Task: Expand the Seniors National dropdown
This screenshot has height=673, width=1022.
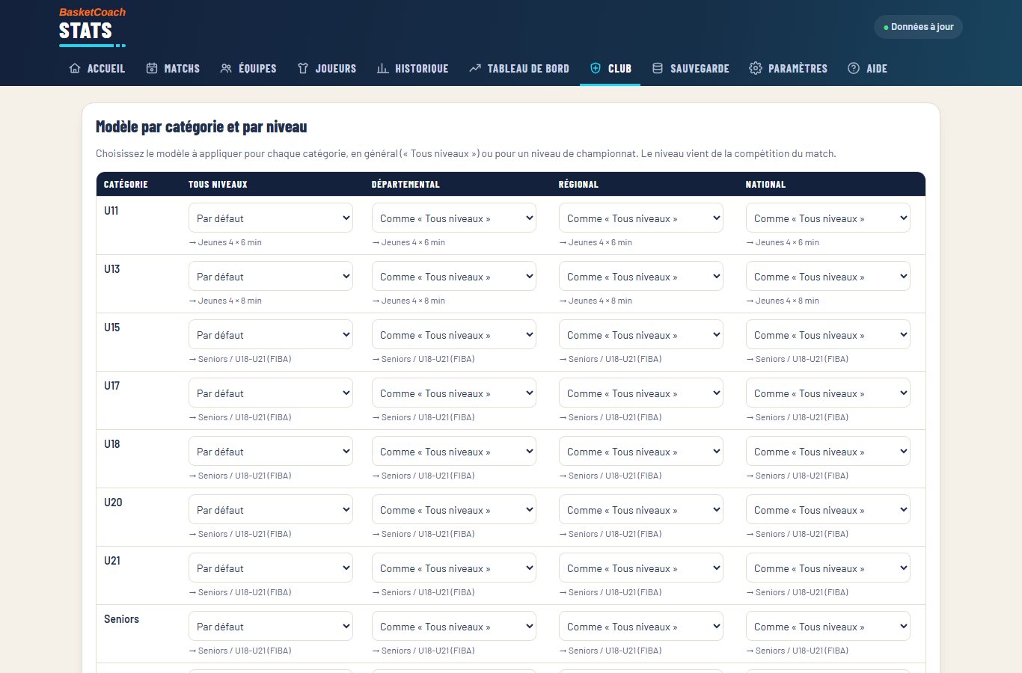Action: click(x=828, y=627)
